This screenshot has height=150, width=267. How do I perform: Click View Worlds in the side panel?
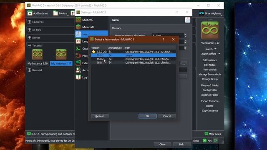click(x=210, y=70)
